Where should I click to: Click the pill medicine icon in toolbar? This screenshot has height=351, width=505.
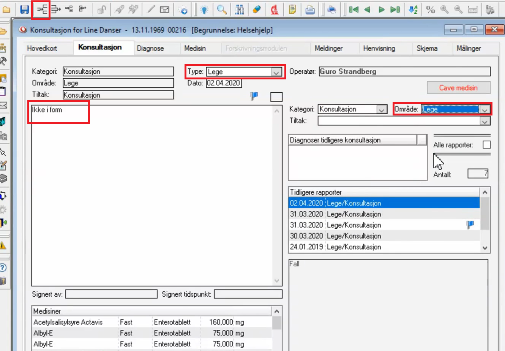coord(257,9)
